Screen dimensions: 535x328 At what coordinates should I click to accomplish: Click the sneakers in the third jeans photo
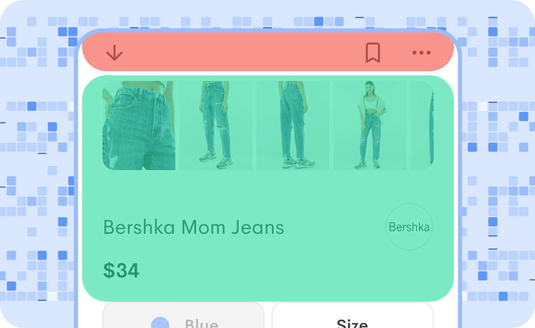tap(299, 163)
